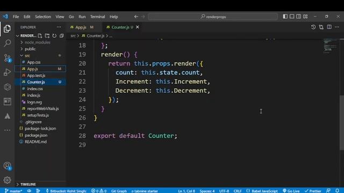The width and height of the screenshot is (344, 193).
Task: Open Explorer views and more actions menu
Action: click(x=59, y=27)
